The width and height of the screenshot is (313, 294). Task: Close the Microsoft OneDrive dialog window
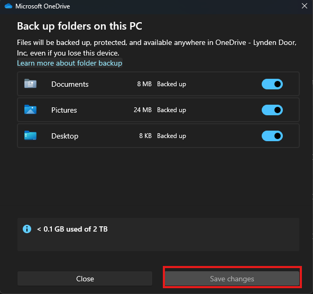pos(305,6)
